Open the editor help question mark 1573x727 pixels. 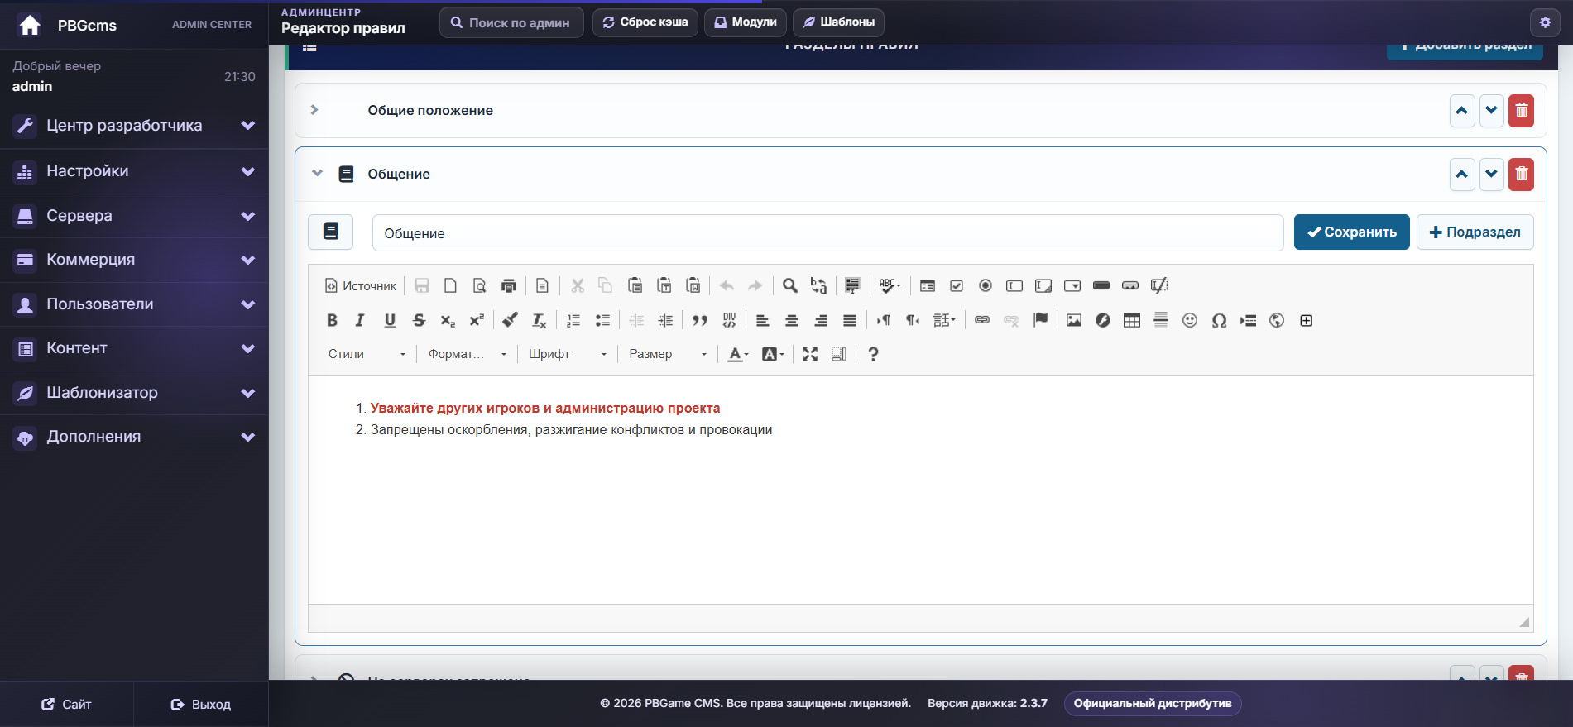(873, 354)
